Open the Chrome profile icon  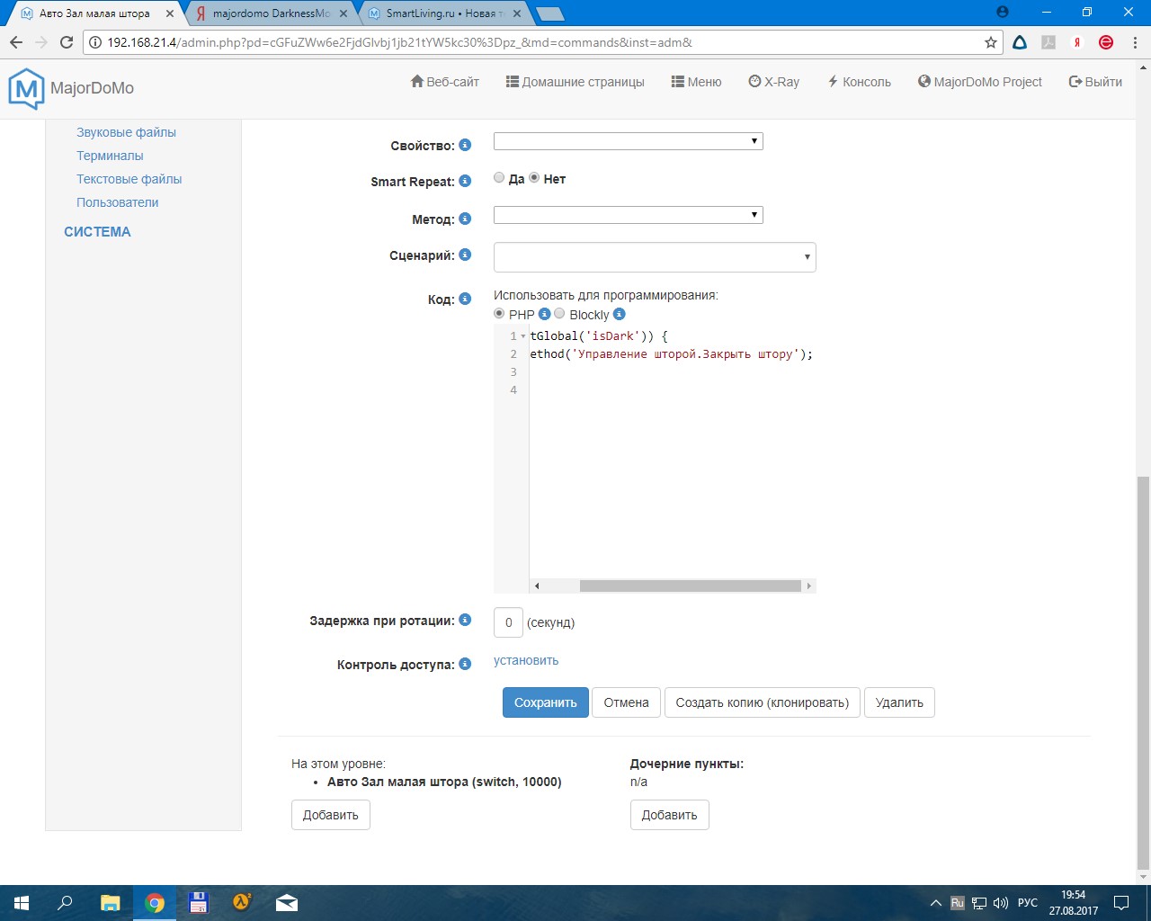(x=1003, y=13)
